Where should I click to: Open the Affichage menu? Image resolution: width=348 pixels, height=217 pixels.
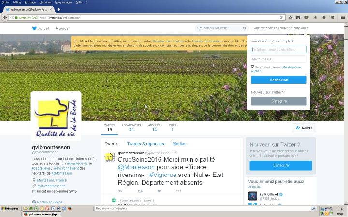coord(30,2)
